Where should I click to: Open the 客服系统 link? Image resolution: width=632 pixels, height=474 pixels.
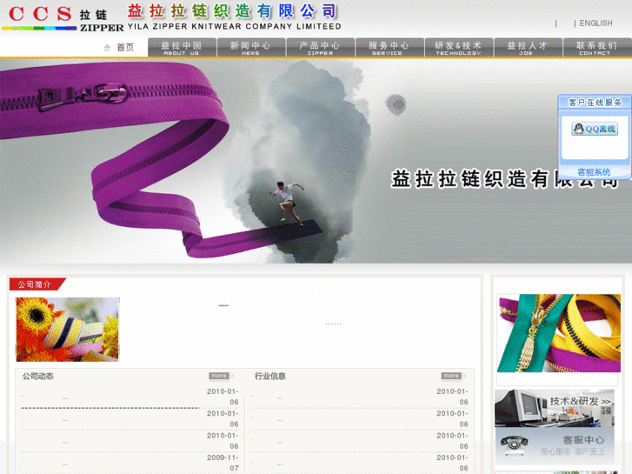coord(594,172)
